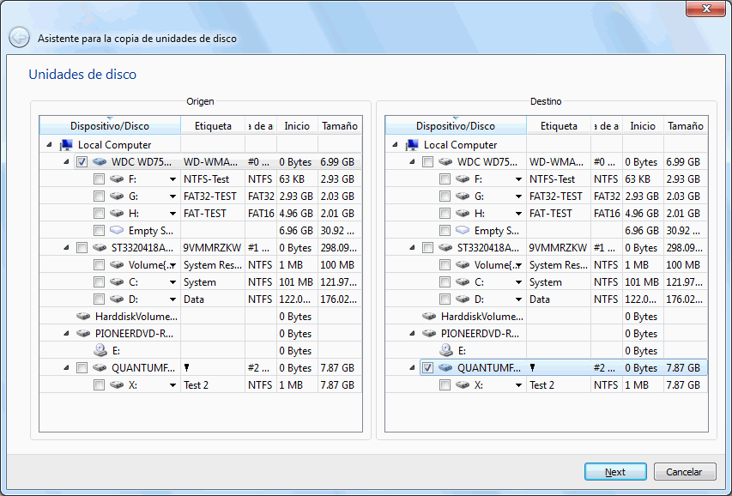Click Cancelar to cancel disk copy

[685, 472]
